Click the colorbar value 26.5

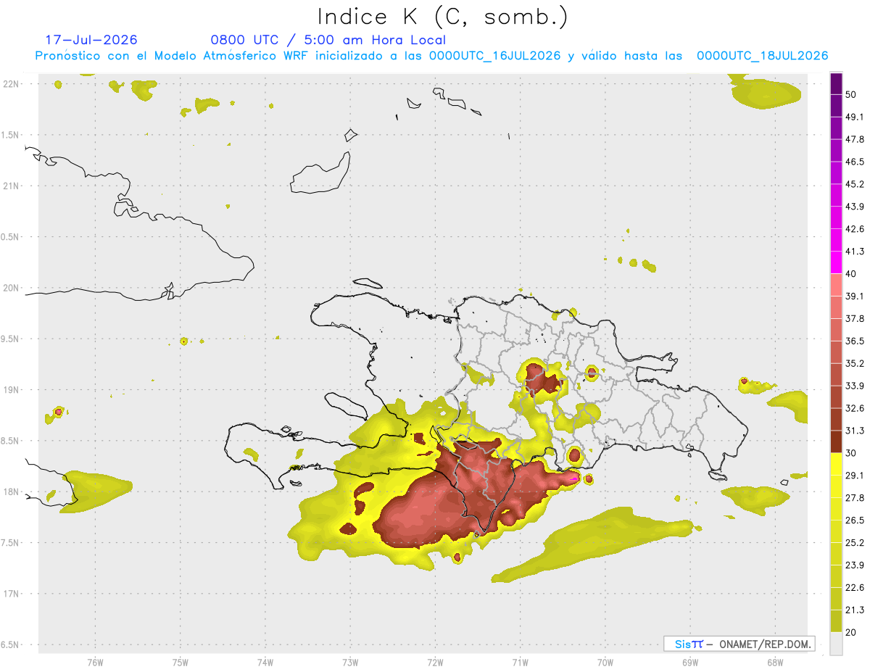855,520
